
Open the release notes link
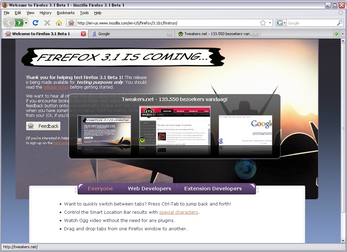(x=56, y=87)
